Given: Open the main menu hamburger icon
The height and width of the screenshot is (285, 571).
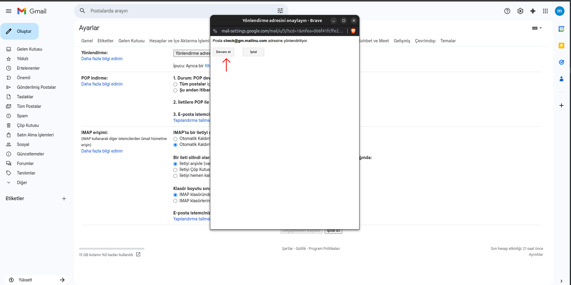Looking at the screenshot, I should click(x=9, y=11).
